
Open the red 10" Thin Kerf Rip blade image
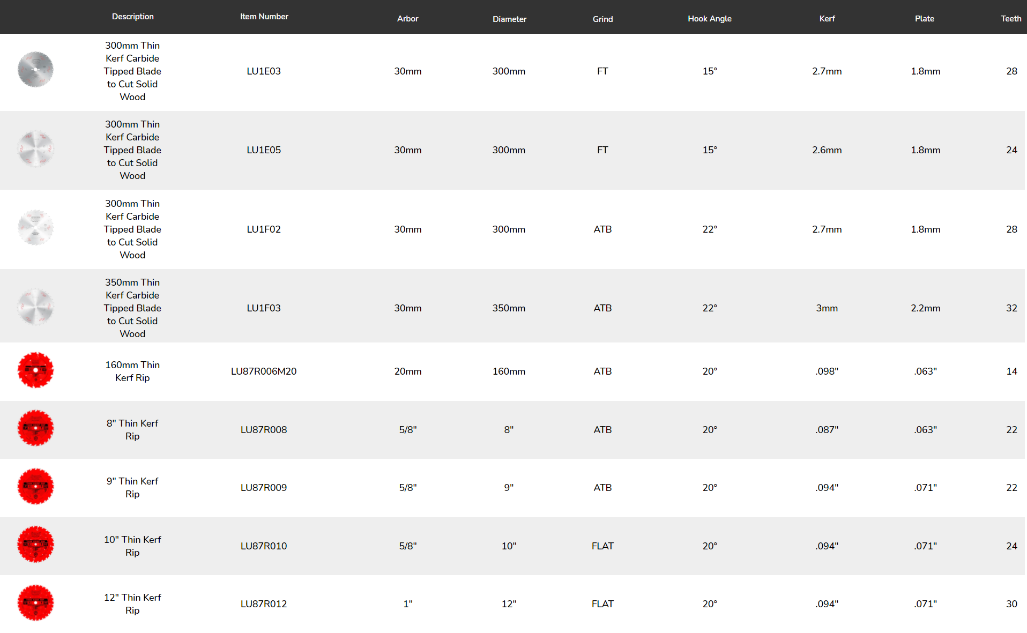pyautogui.click(x=35, y=545)
